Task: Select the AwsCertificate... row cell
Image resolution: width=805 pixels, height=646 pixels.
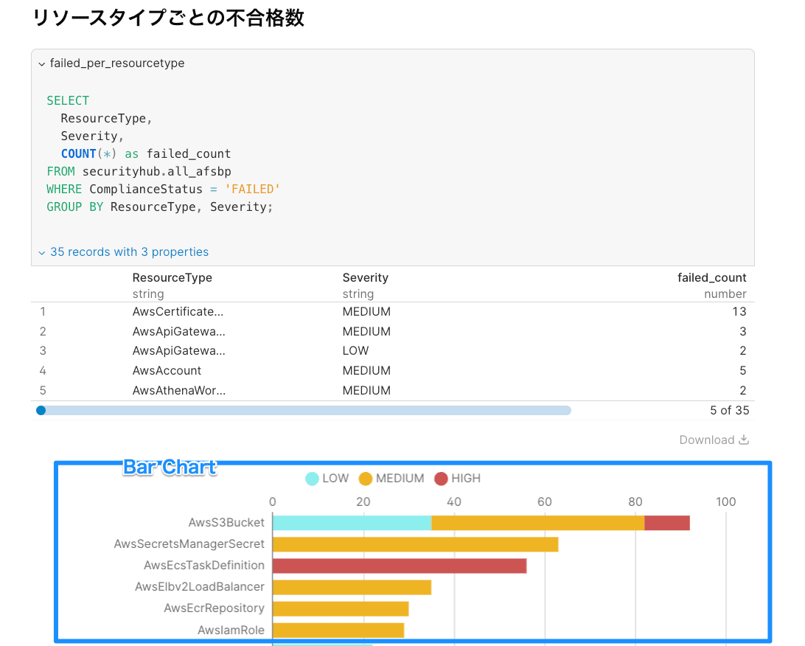Action: point(178,312)
